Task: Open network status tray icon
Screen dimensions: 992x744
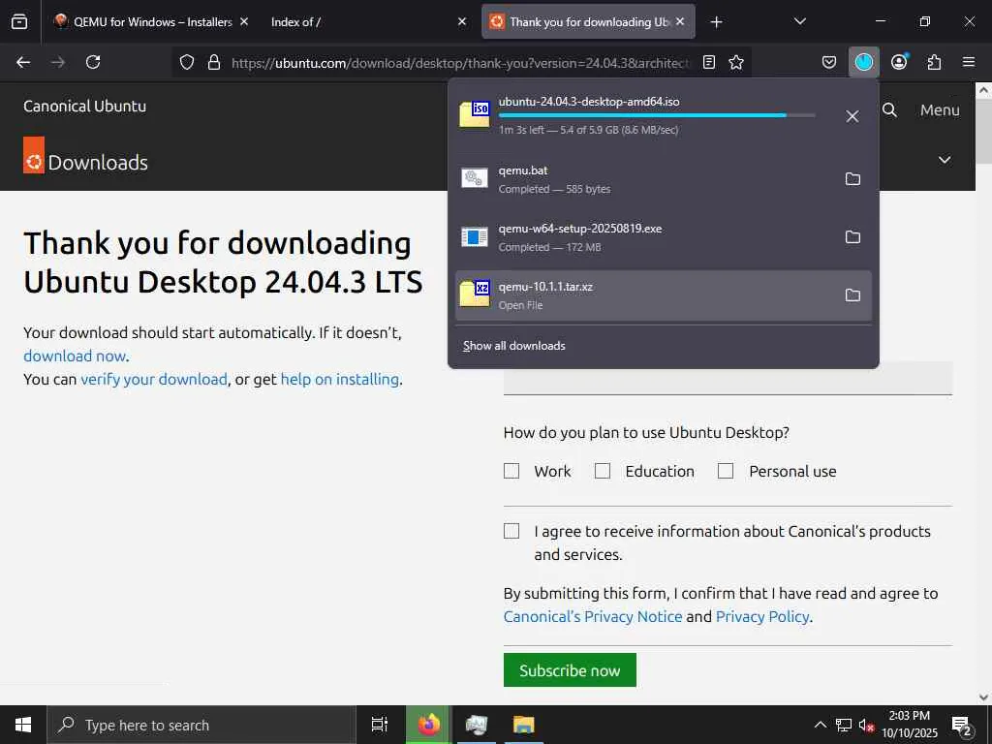Action: click(x=844, y=725)
